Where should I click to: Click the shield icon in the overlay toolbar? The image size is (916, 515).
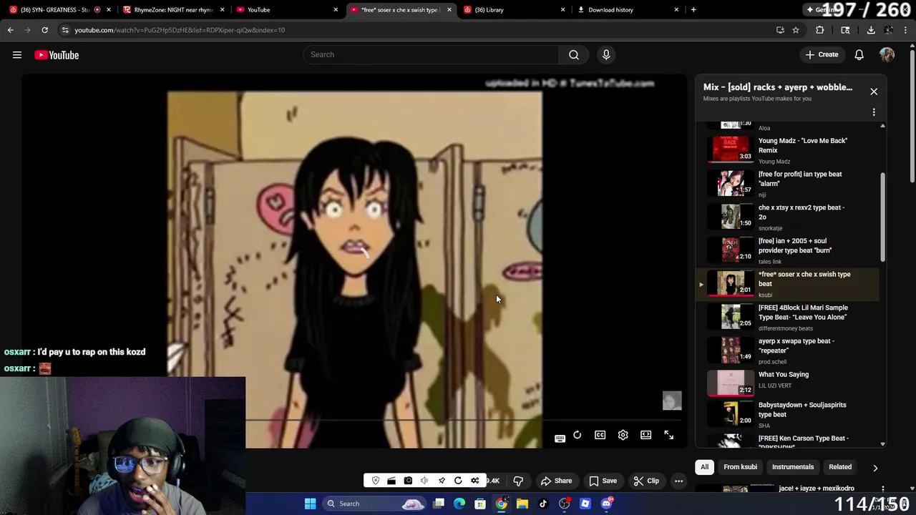(376, 481)
